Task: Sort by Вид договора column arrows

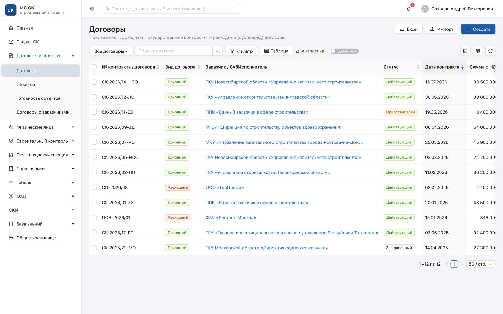Action: pyautogui.click(x=199, y=67)
